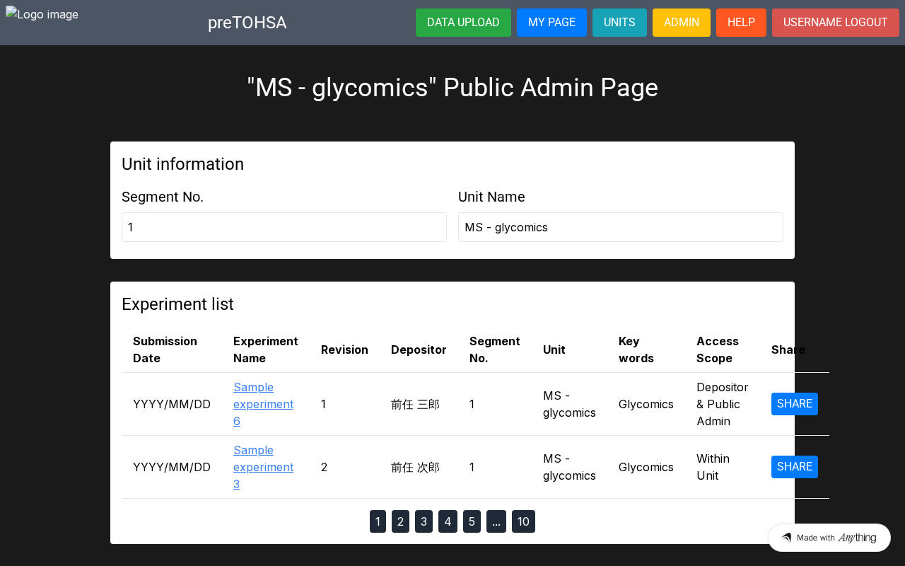Jump to pagination page 5
This screenshot has height=566, width=905.
coord(472,521)
